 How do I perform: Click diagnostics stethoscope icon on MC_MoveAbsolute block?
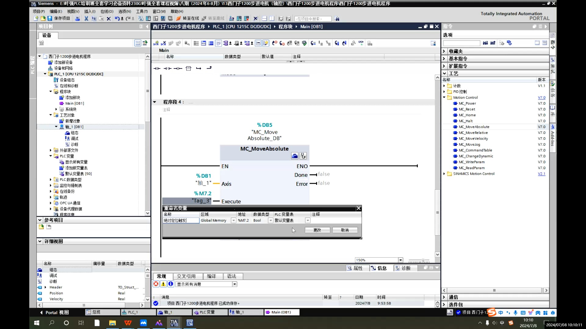tap(303, 156)
